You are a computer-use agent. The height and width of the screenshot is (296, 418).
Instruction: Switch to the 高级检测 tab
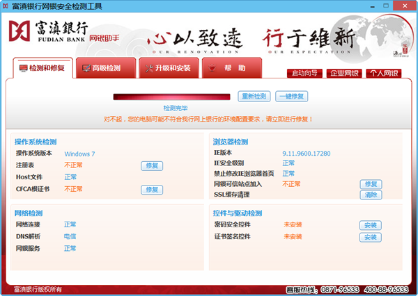coord(102,68)
